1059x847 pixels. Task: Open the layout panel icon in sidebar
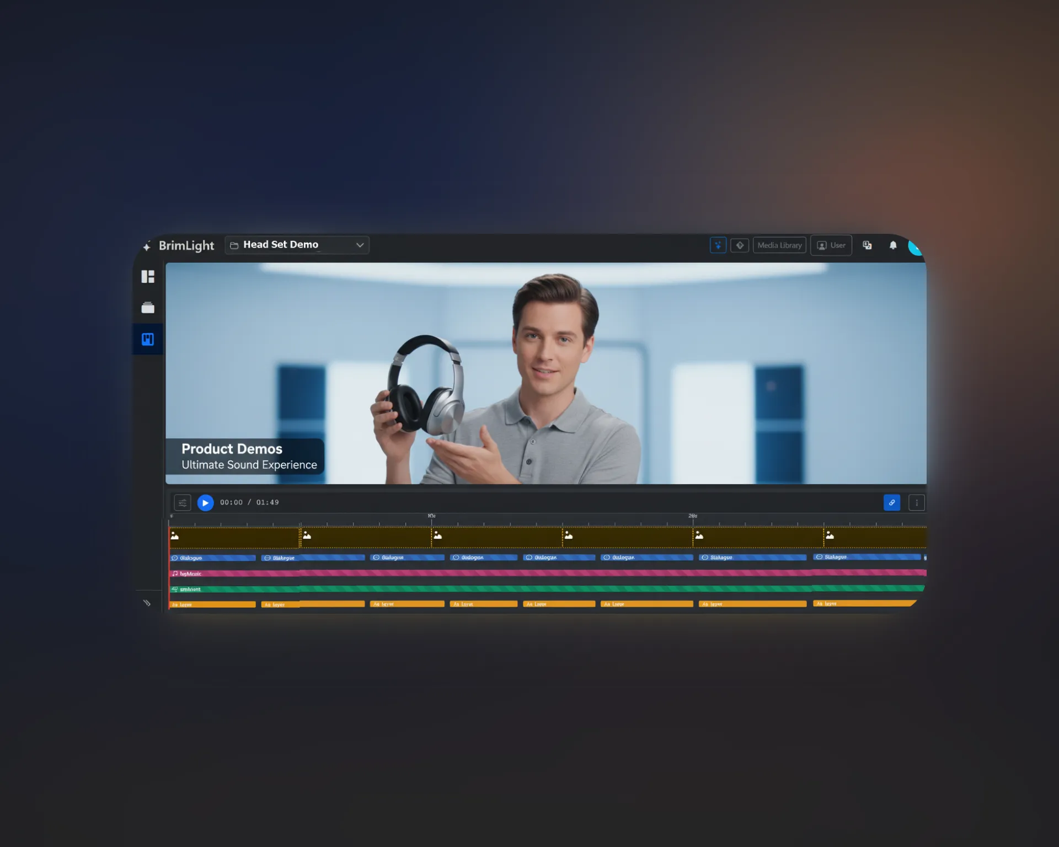148,276
